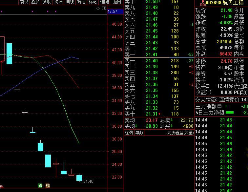Click the 21.40 last-price label on chart
The image size is (248, 192).
pos(88,181)
